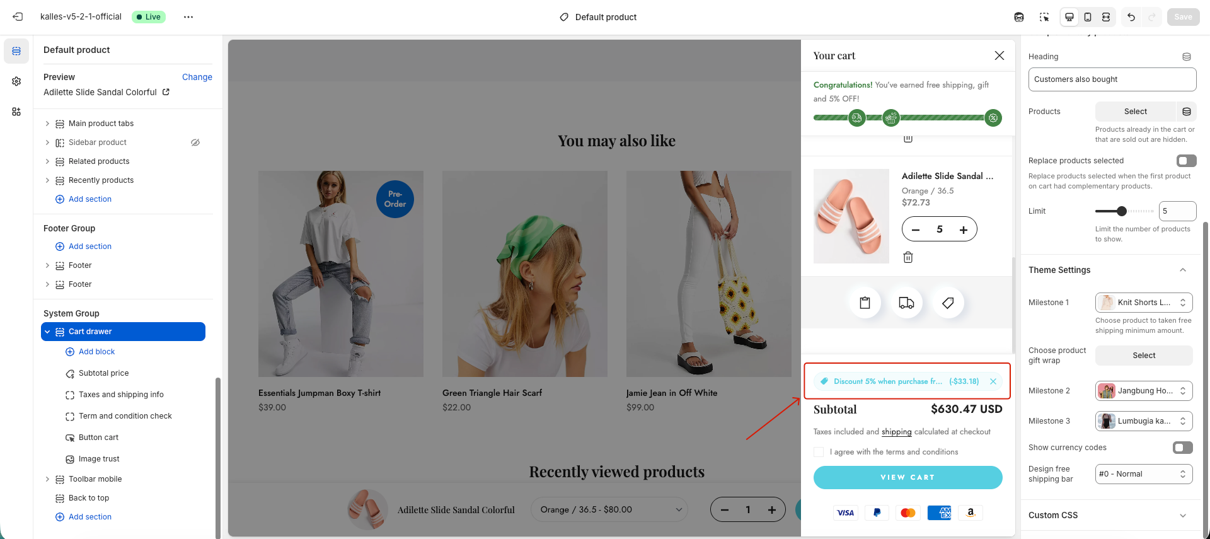Select Term and condition check block
This screenshot has width=1210, height=539.
coord(125,416)
